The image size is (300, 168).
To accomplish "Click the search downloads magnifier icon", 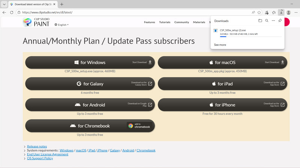I will [267, 21].
